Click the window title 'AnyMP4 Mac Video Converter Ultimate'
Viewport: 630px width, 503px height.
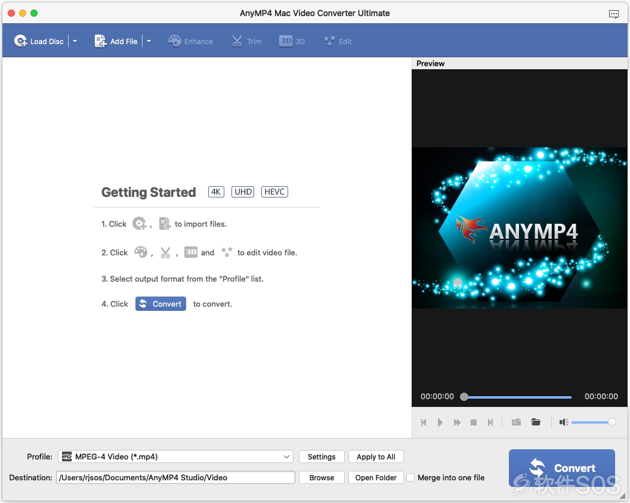click(314, 13)
